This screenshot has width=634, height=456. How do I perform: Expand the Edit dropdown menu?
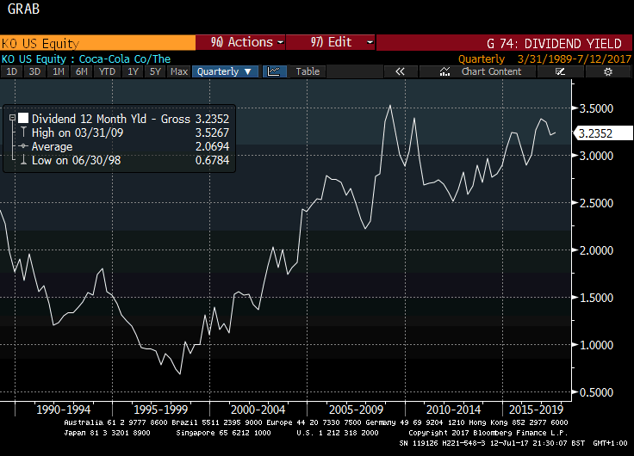point(332,42)
